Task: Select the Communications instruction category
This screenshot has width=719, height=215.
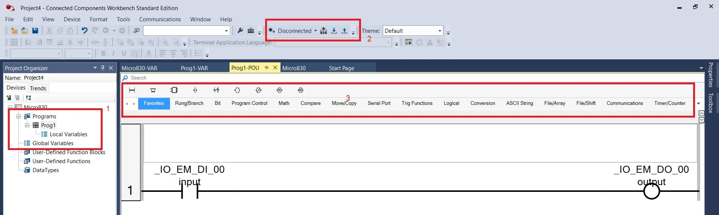Action: [x=625, y=103]
